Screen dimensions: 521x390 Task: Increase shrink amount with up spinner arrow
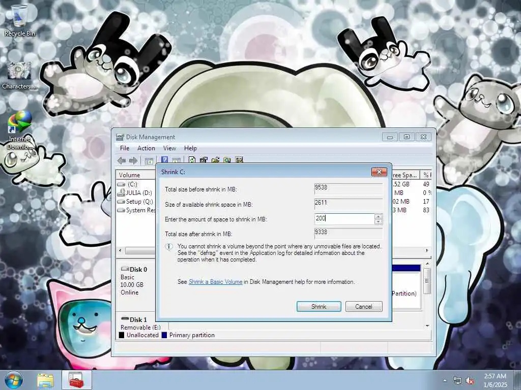379,216
